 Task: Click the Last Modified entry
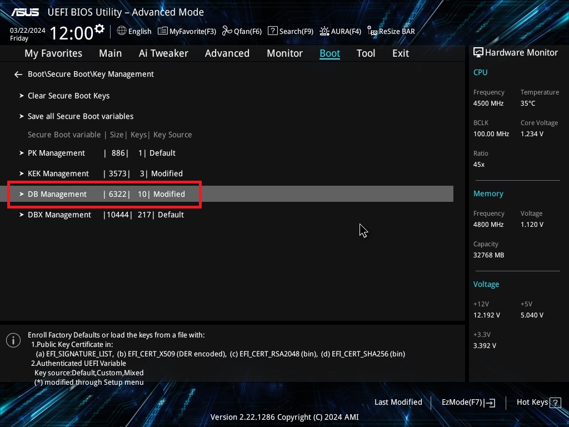pyautogui.click(x=398, y=402)
